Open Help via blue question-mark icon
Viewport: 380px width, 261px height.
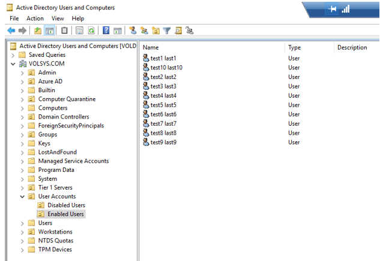[106, 30]
